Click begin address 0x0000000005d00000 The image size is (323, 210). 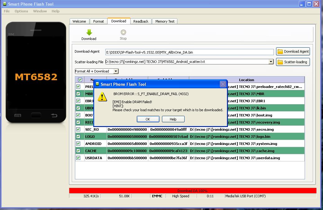[x=127, y=144]
